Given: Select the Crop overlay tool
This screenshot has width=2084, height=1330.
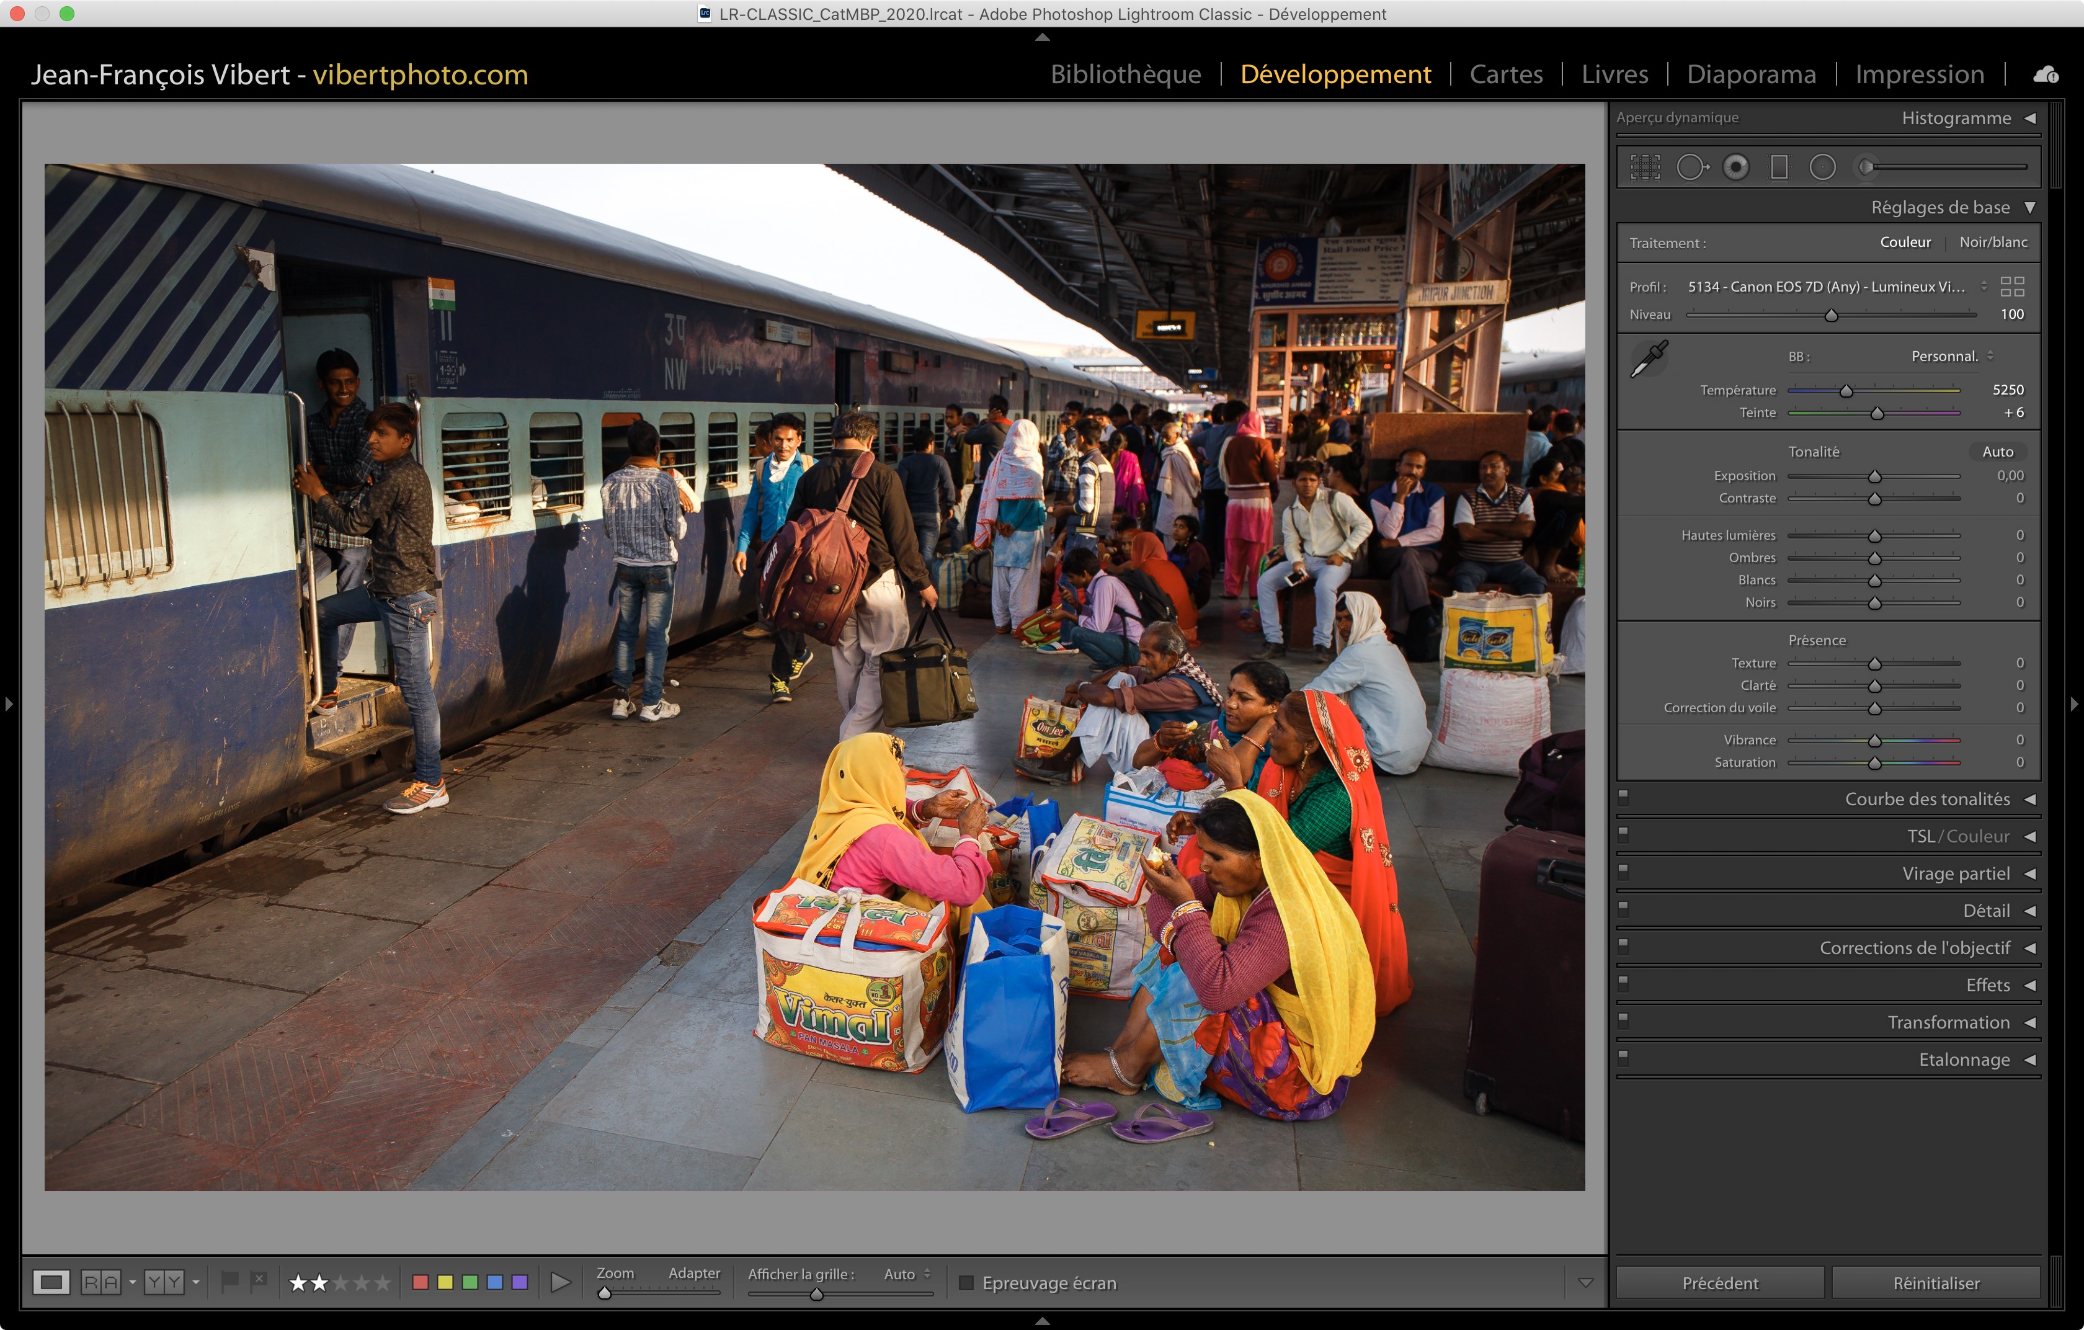Looking at the screenshot, I should tap(1644, 167).
